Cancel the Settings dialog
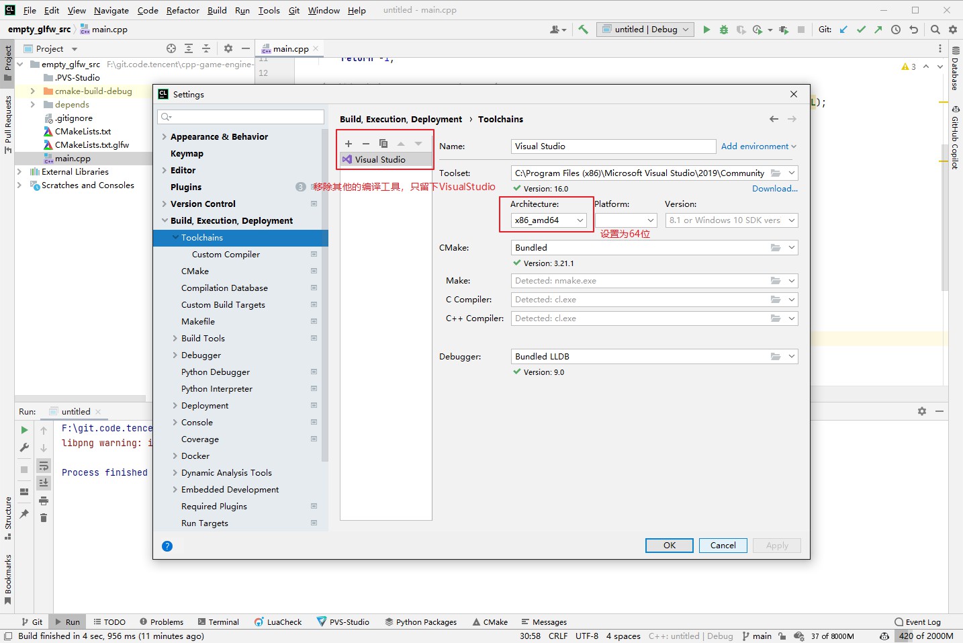 [723, 546]
